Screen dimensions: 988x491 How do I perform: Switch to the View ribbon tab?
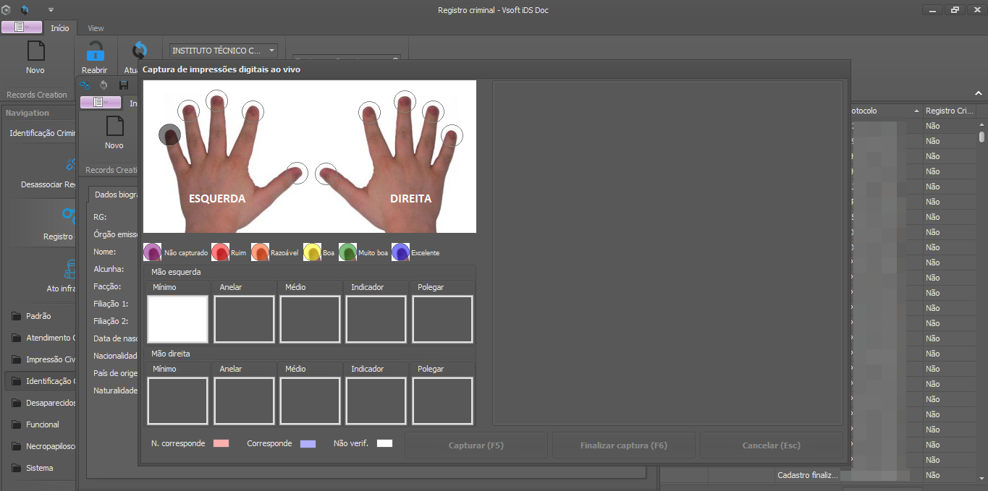pos(96,28)
